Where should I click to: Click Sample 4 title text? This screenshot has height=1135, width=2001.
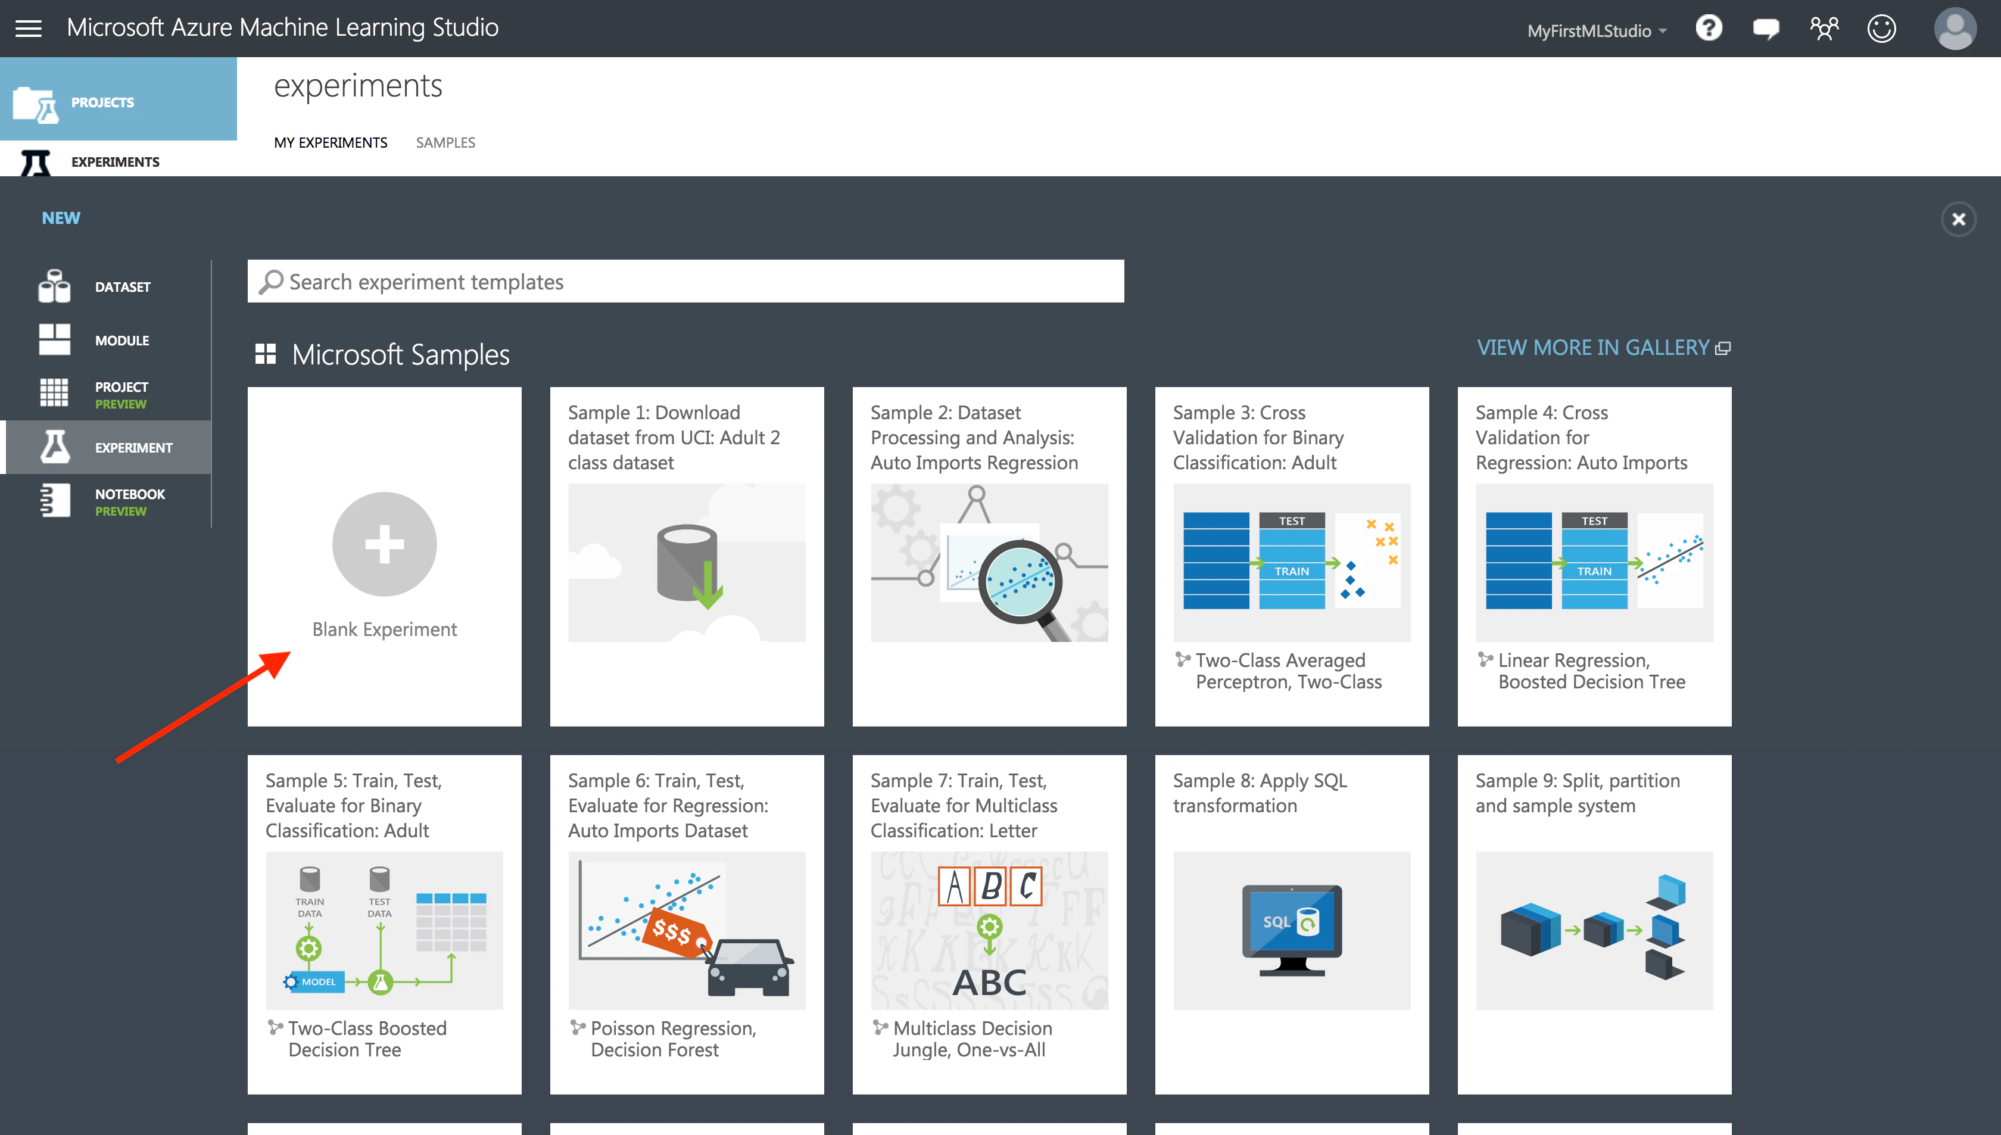tap(1581, 437)
